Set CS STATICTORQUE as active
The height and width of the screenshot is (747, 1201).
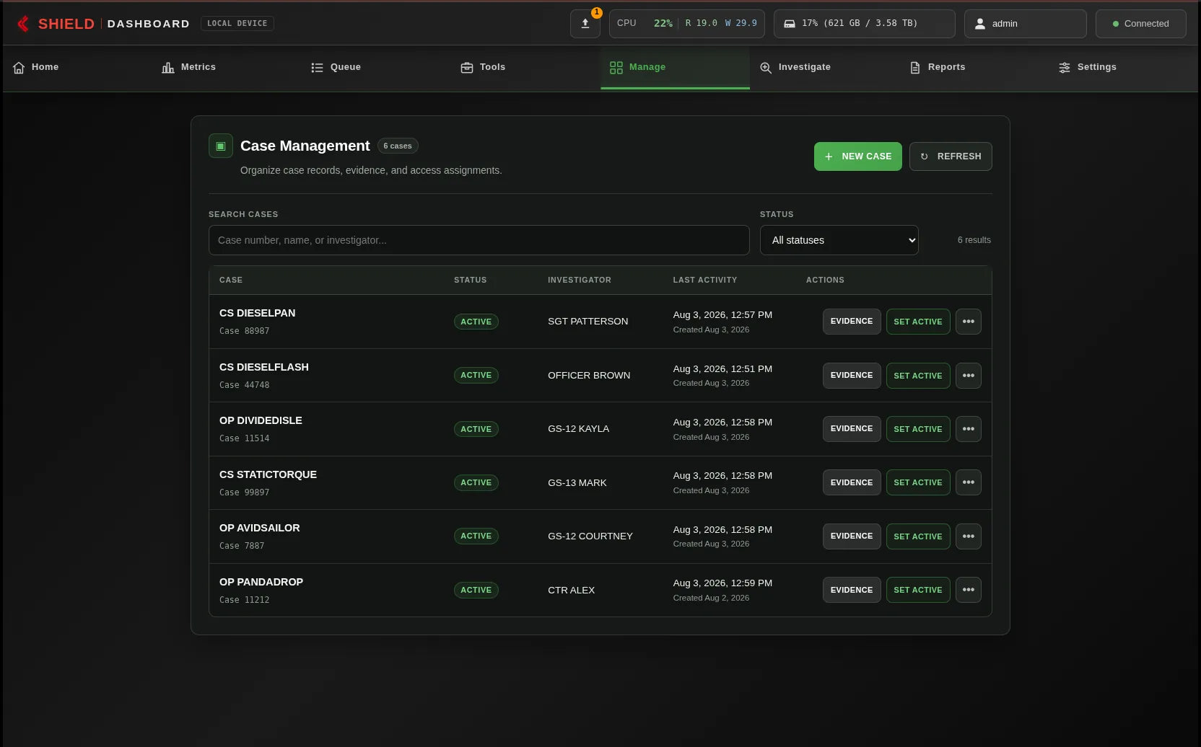[918, 482]
